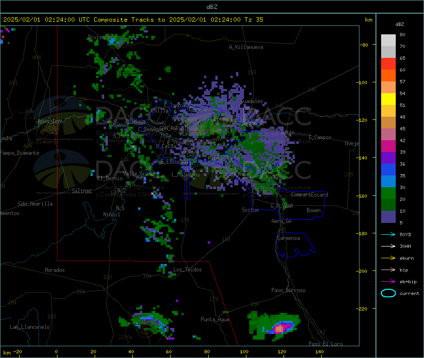
Task: Click the 39 dBZ purple color swatch
Action: point(388,158)
